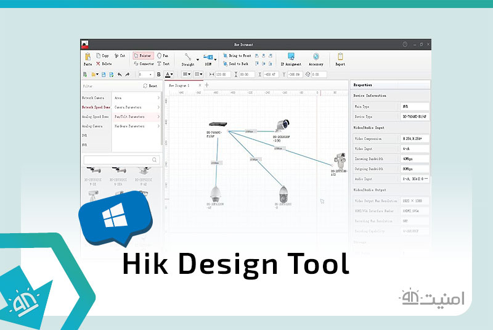Select the NVR device on canvas

tap(218, 124)
